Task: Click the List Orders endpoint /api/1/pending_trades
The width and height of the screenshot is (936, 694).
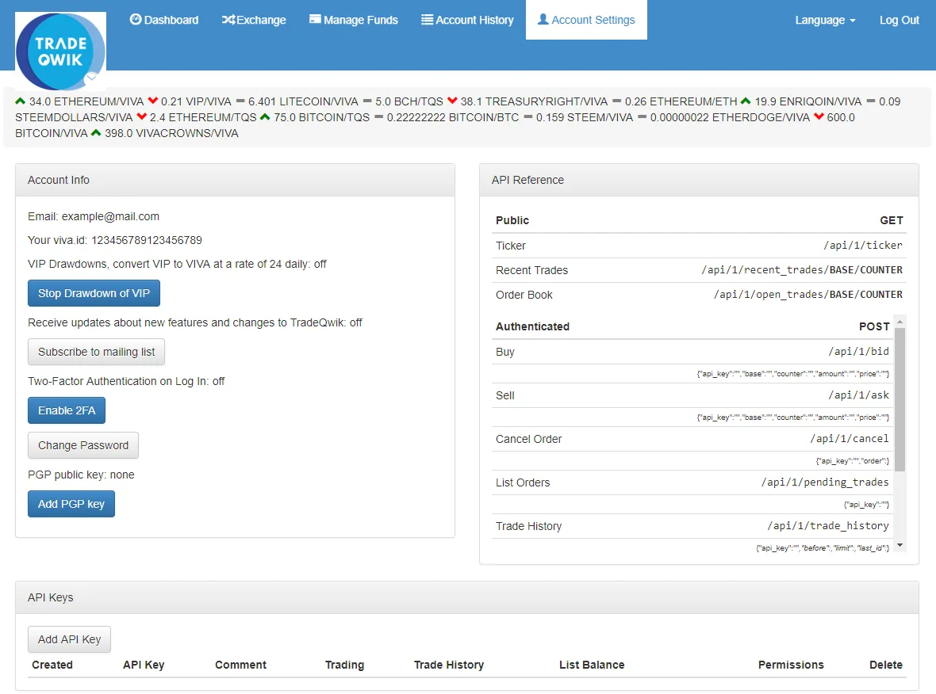Action: [x=825, y=482]
